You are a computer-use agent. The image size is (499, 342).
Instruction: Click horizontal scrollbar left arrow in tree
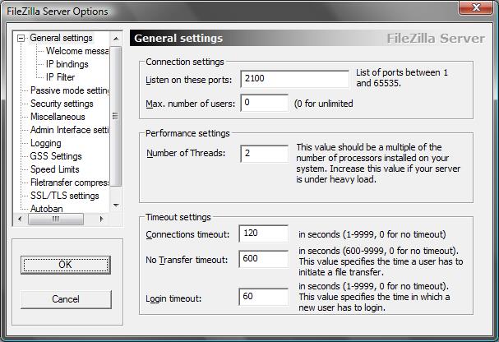point(20,219)
